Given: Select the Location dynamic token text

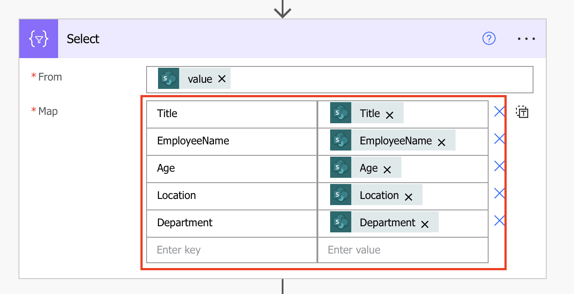Looking at the screenshot, I should click(379, 195).
